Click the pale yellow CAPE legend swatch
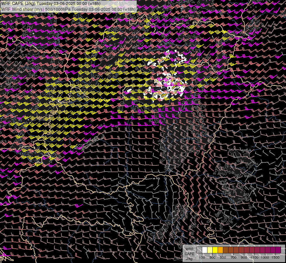 (x=210, y=250)
